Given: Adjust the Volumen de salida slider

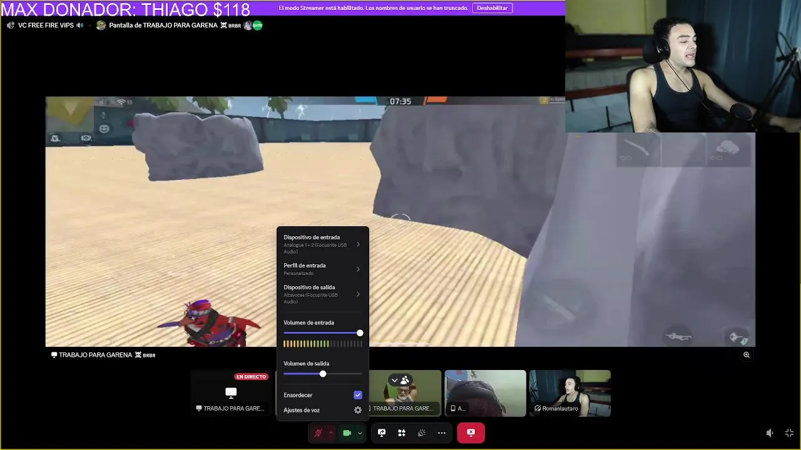Looking at the screenshot, I should [x=323, y=374].
